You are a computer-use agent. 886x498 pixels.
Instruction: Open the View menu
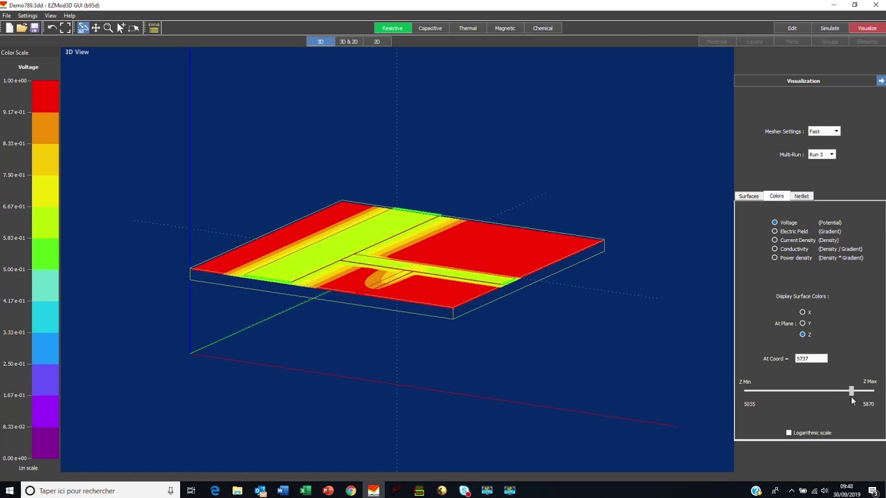click(51, 15)
